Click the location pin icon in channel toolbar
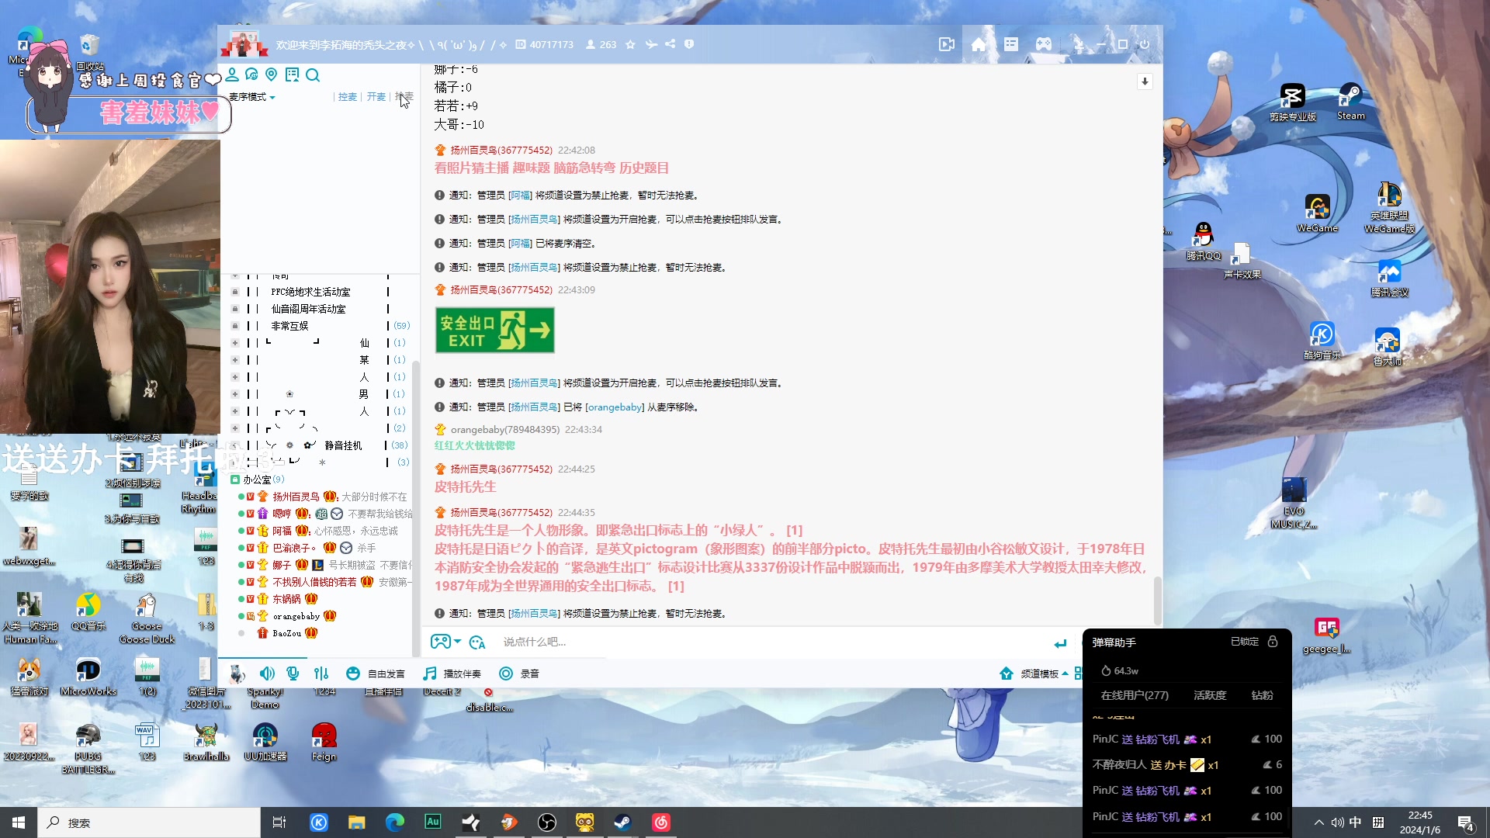The image size is (1490, 838). [x=272, y=74]
